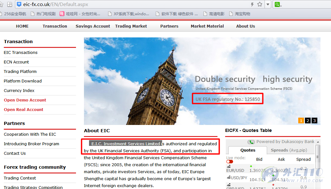This screenshot has height=189, width=331.
Task: Click the lightning bolt speed icon
Action: (252, 4)
